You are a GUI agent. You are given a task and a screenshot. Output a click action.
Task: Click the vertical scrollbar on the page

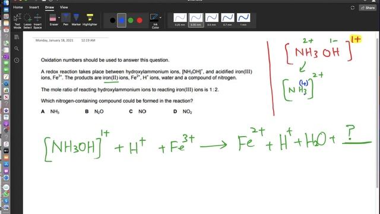coord(378,113)
